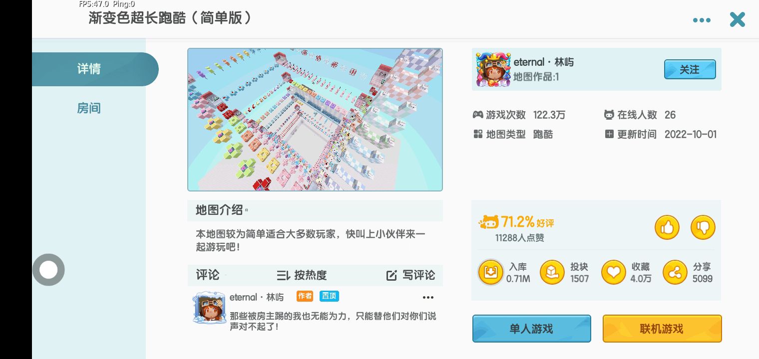Change comment sorting via 按热度
The width and height of the screenshot is (759, 359).
coord(302,275)
